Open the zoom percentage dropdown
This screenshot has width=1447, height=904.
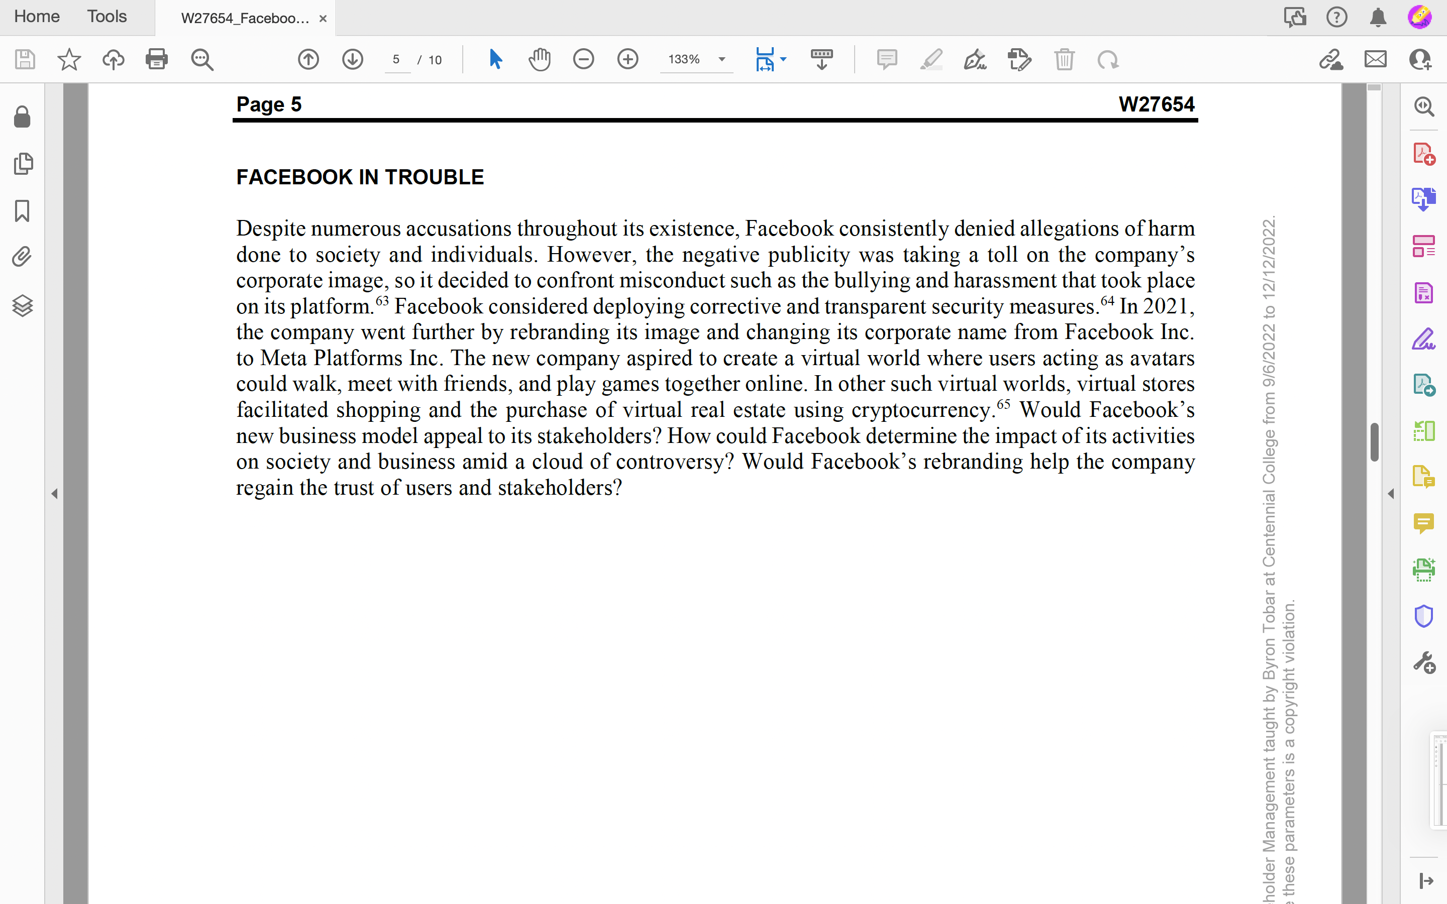[x=721, y=59]
